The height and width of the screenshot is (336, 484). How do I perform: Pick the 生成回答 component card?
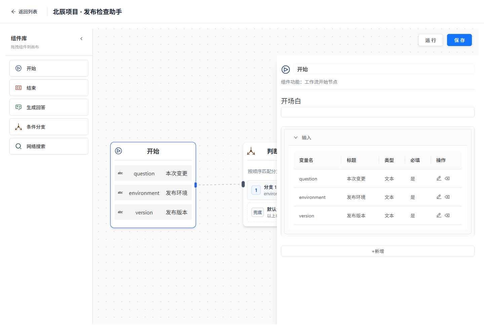(x=49, y=107)
